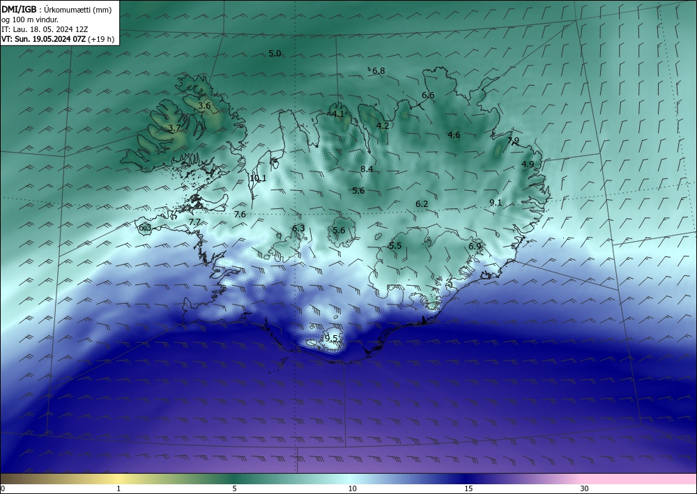The height and width of the screenshot is (494, 697).
Task: Select the 'IT: Lau. 18. 05. 2024 12Z' line
Action: [x=45, y=29]
